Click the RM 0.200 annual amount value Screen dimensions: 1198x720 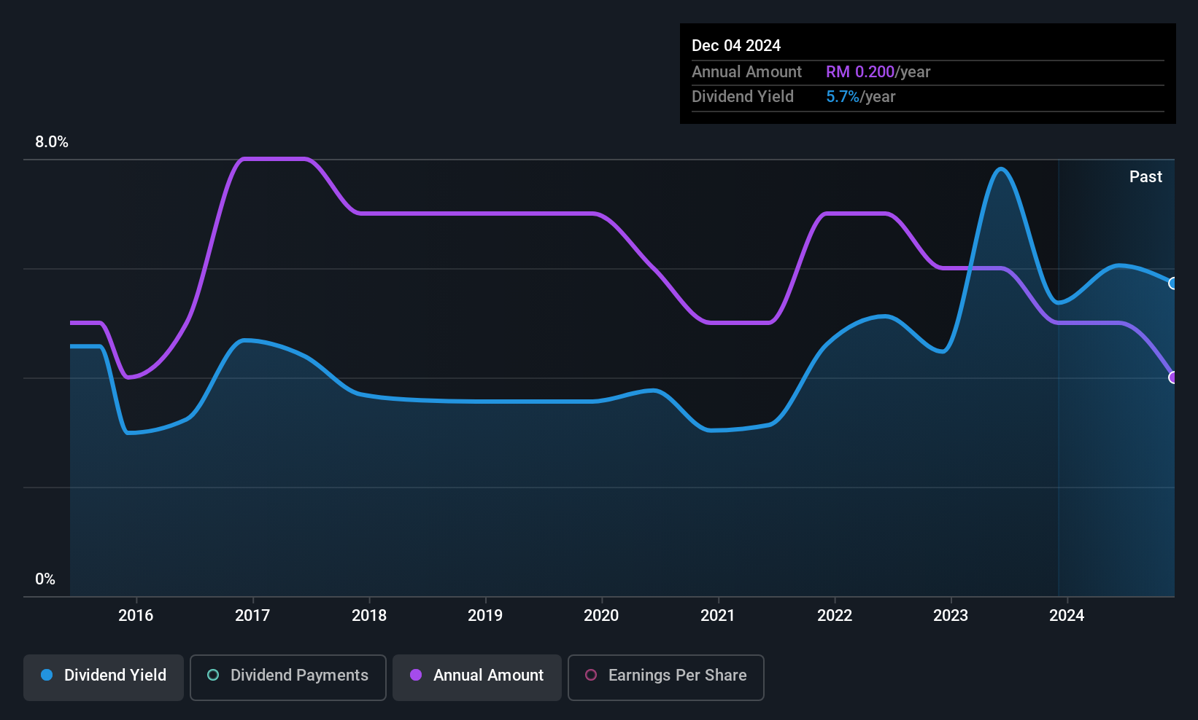point(860,71)
